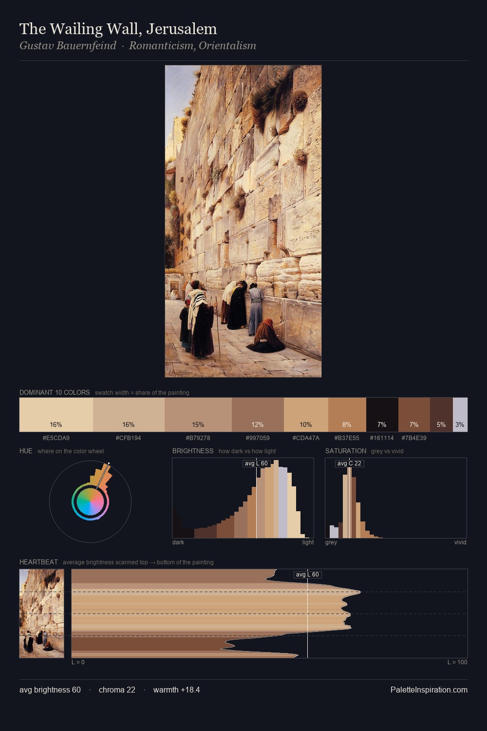Select the #7B4E39 7% brown swatch
487x731 pixels.
[414, 415]
